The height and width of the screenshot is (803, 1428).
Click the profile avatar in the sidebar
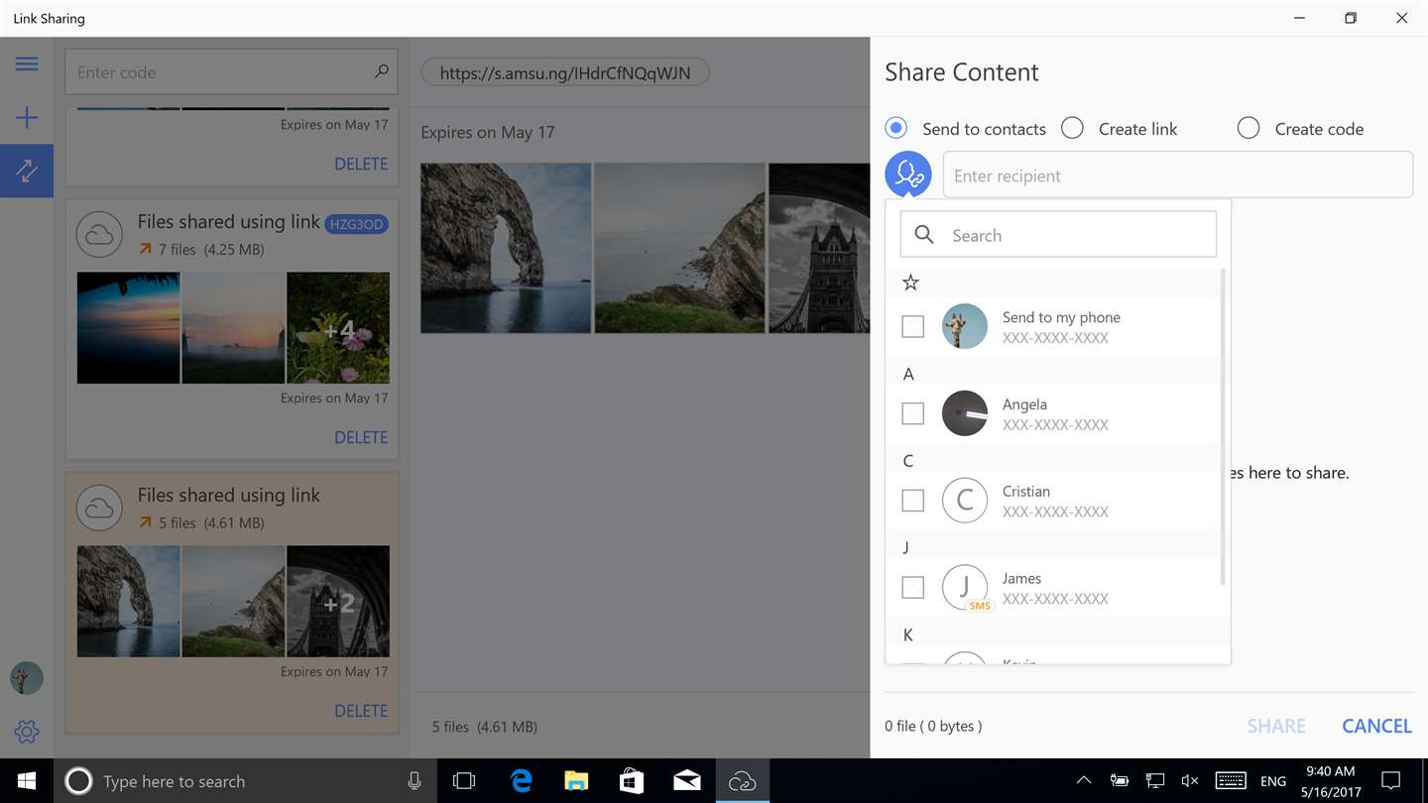[x=27, y=678]
